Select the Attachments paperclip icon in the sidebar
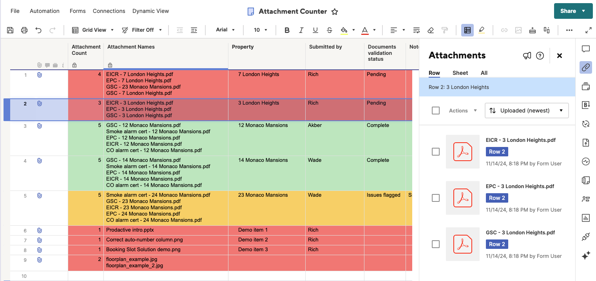596x281 pixels. pyautogui.click(x=586, y=67)
